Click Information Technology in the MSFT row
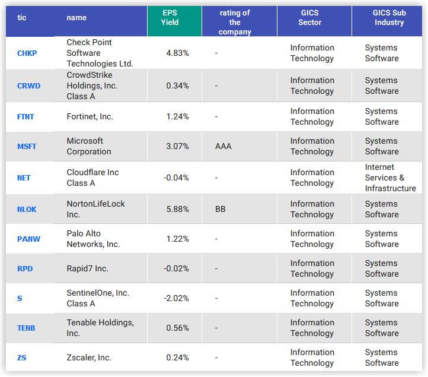The width and height of the screenshot is (428, 377). coord(312,147)
